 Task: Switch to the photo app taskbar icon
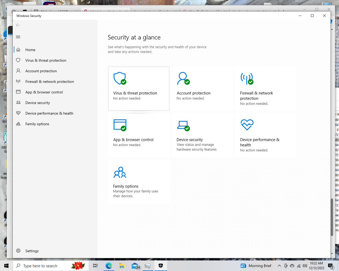tap(148, 266)
